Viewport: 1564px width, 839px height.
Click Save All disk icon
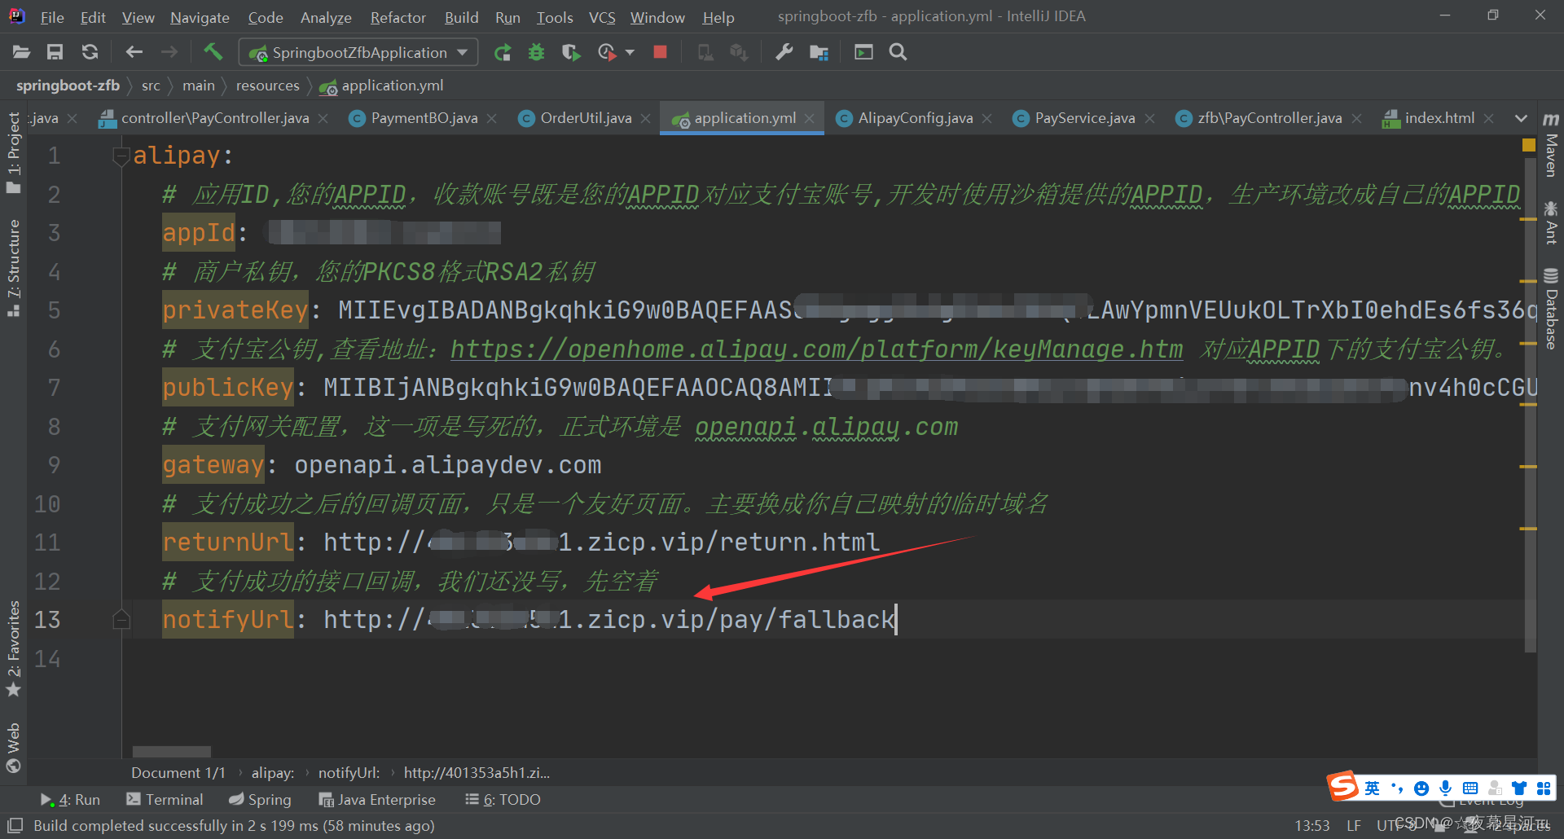[55, 52]
